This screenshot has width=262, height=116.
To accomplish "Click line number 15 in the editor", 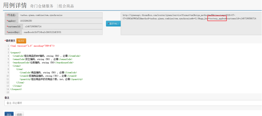I will [8, 92].
